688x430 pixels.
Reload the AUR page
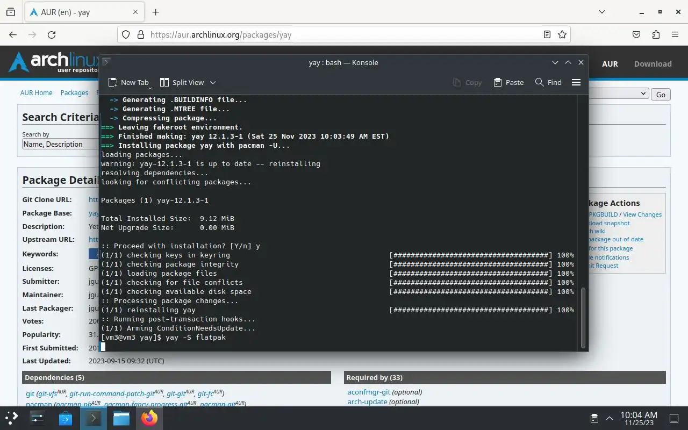(x=52, y=34)
